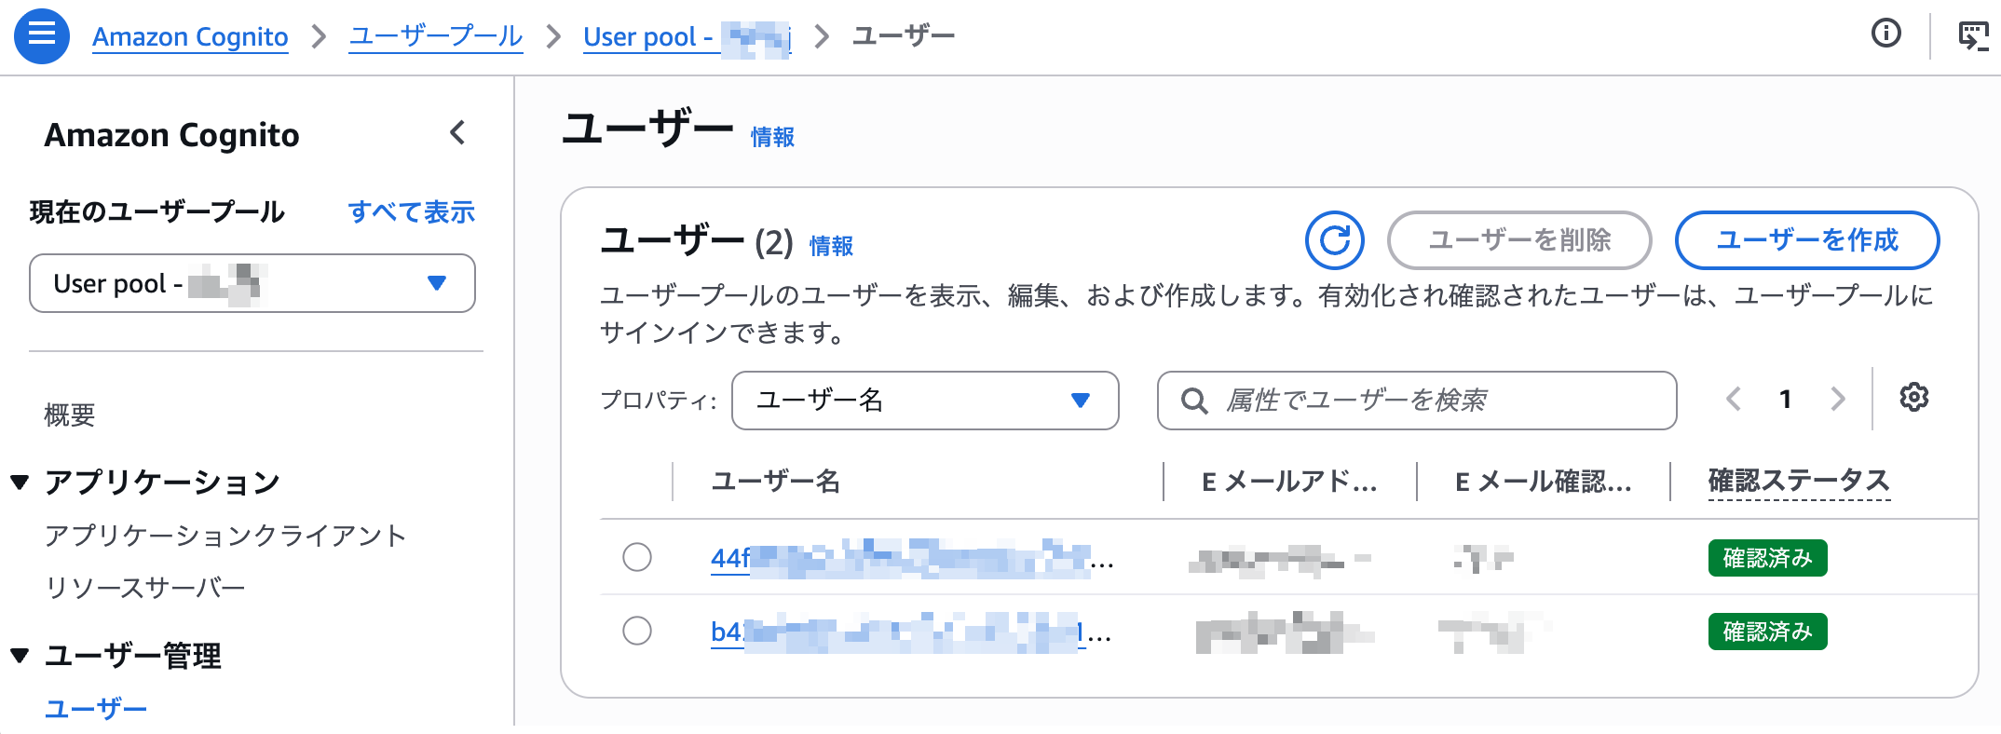Viewport: 2001px width, 734px height.
Task: Open 情報 link beside ユーザー (2)
Action: (x=831, y=246)
